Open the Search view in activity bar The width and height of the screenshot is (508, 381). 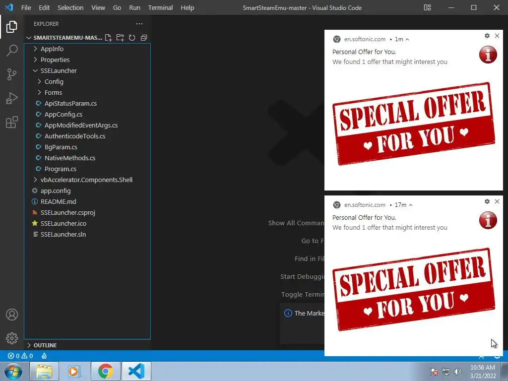pyautogui.click(x=12, y=51)
